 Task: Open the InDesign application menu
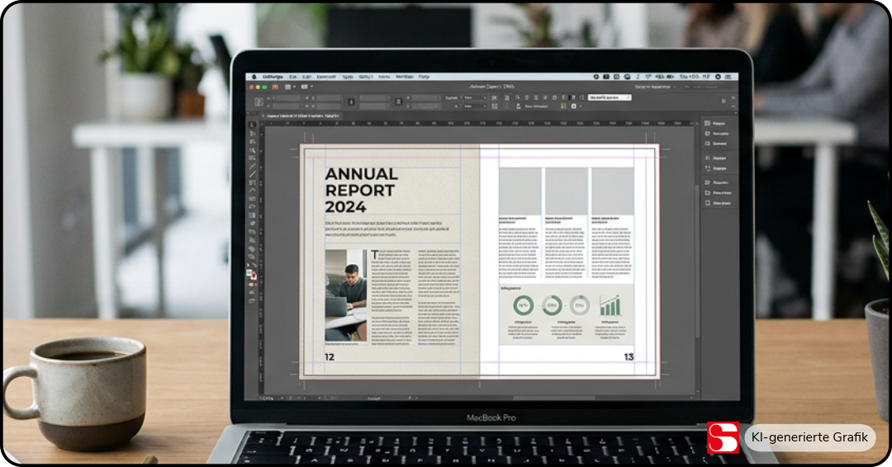tap(273, 77)
